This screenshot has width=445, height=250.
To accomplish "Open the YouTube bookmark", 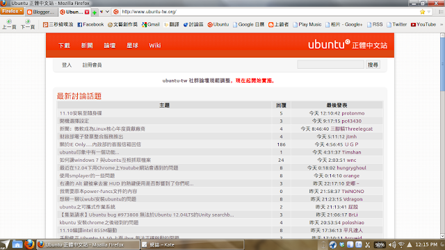I will pos(423,25).
